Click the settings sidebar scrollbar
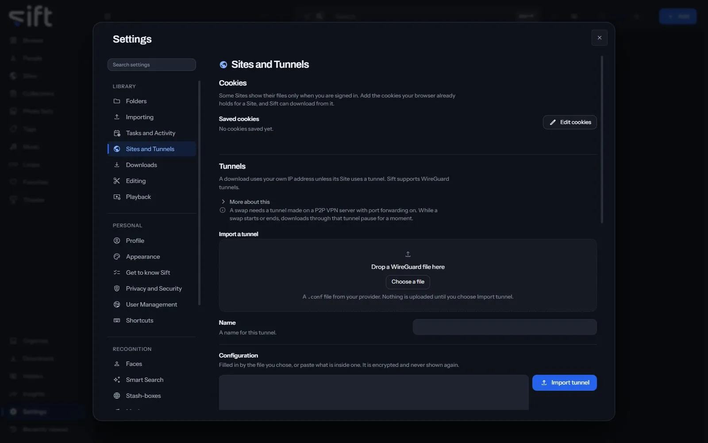This screenshot has height=443, width=708. coord(200,193)
